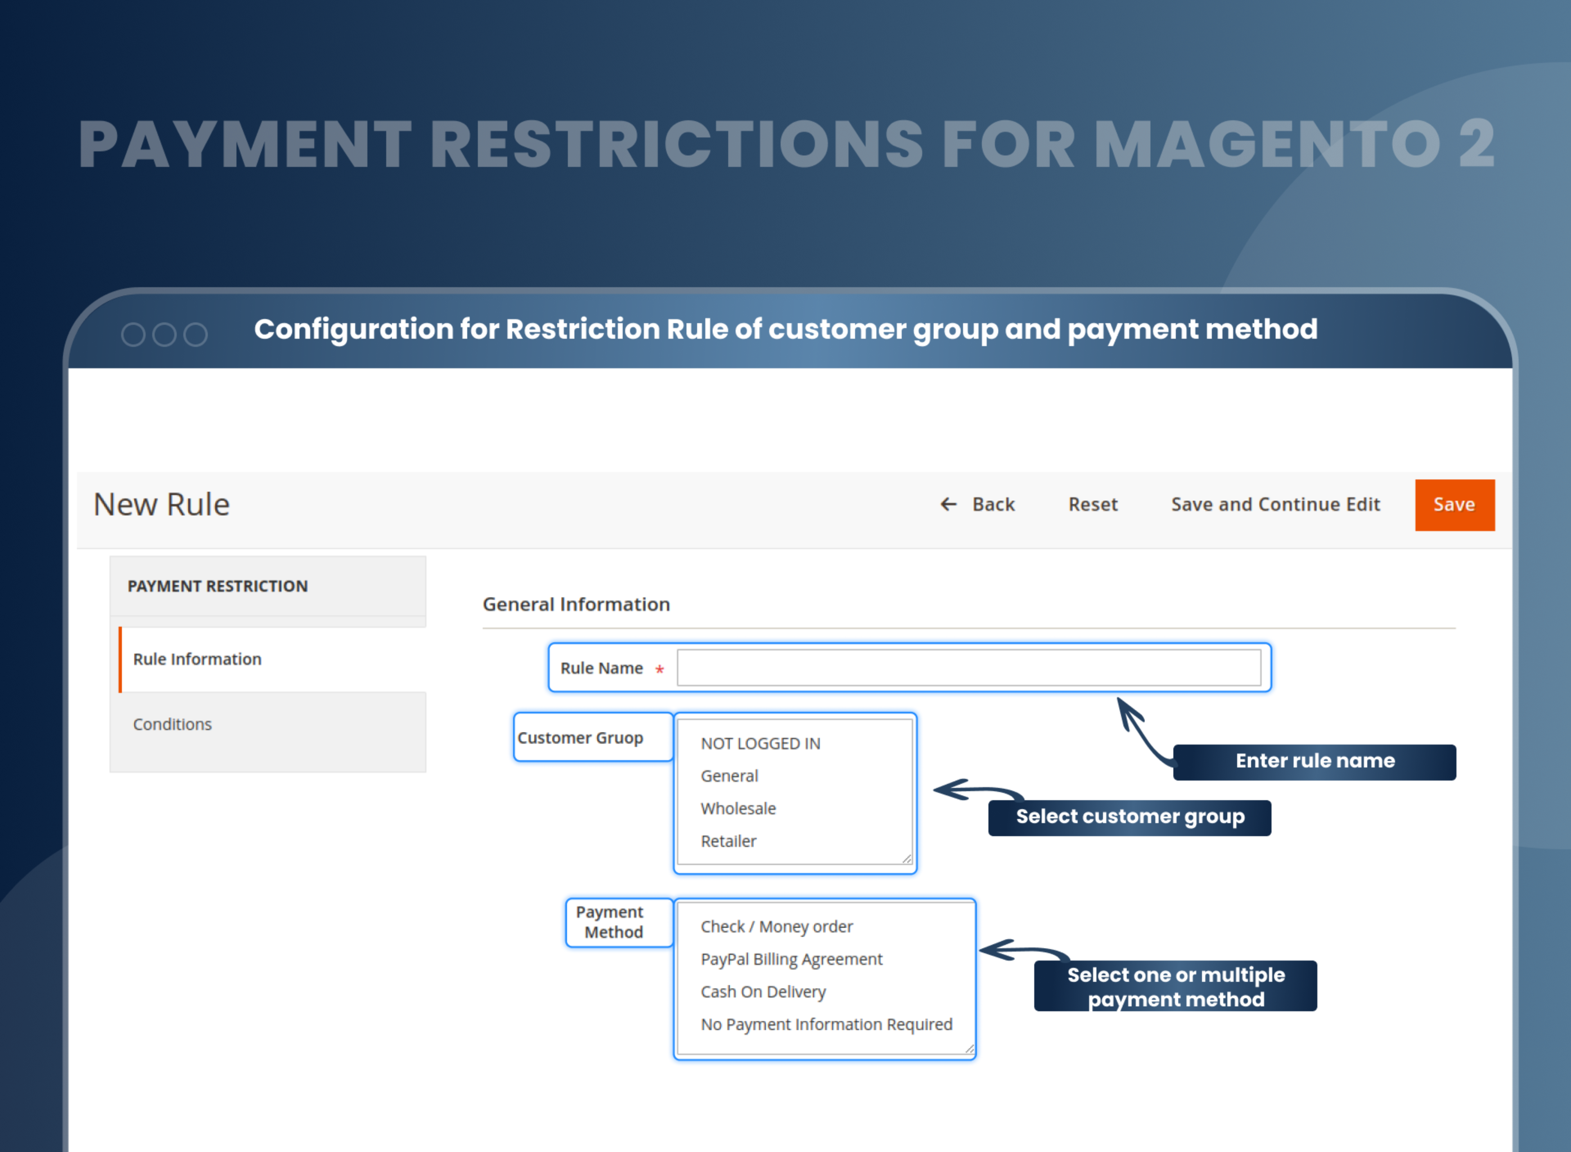Select PayPal Billing Agreement payment method

tap(791, 959)
